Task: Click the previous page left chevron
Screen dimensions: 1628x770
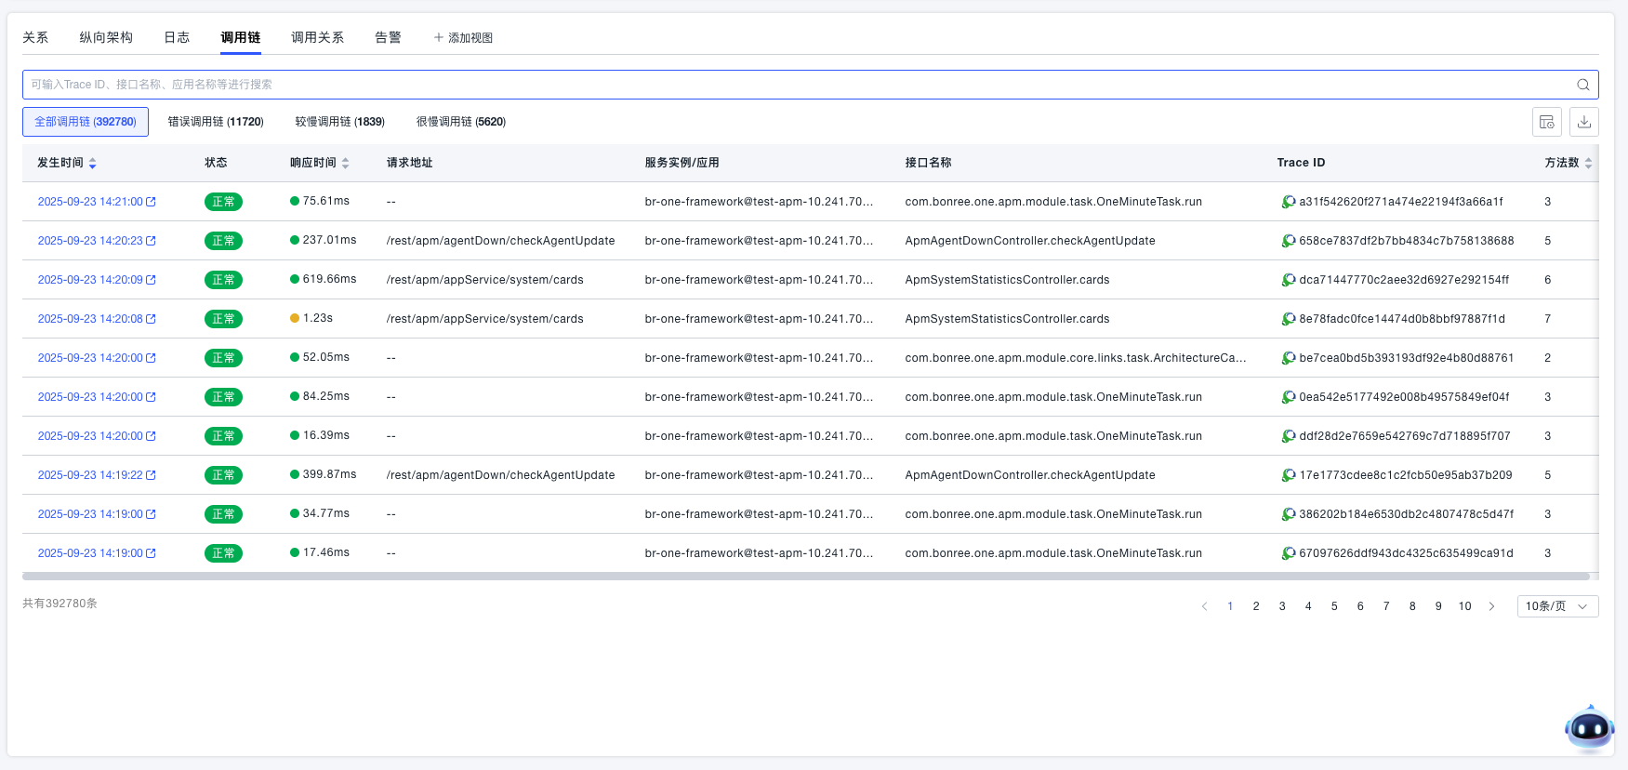Action: click(x=1204, y=606)
